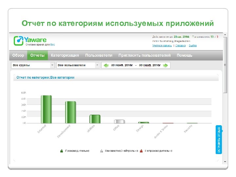Click the vertical scrollbar thumb
Image resolution: width=236 pixels, height=177 pixels.
225,65
